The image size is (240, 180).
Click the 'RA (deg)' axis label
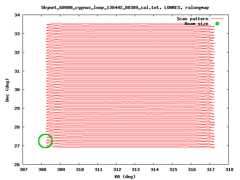click(x=125, y=177)
